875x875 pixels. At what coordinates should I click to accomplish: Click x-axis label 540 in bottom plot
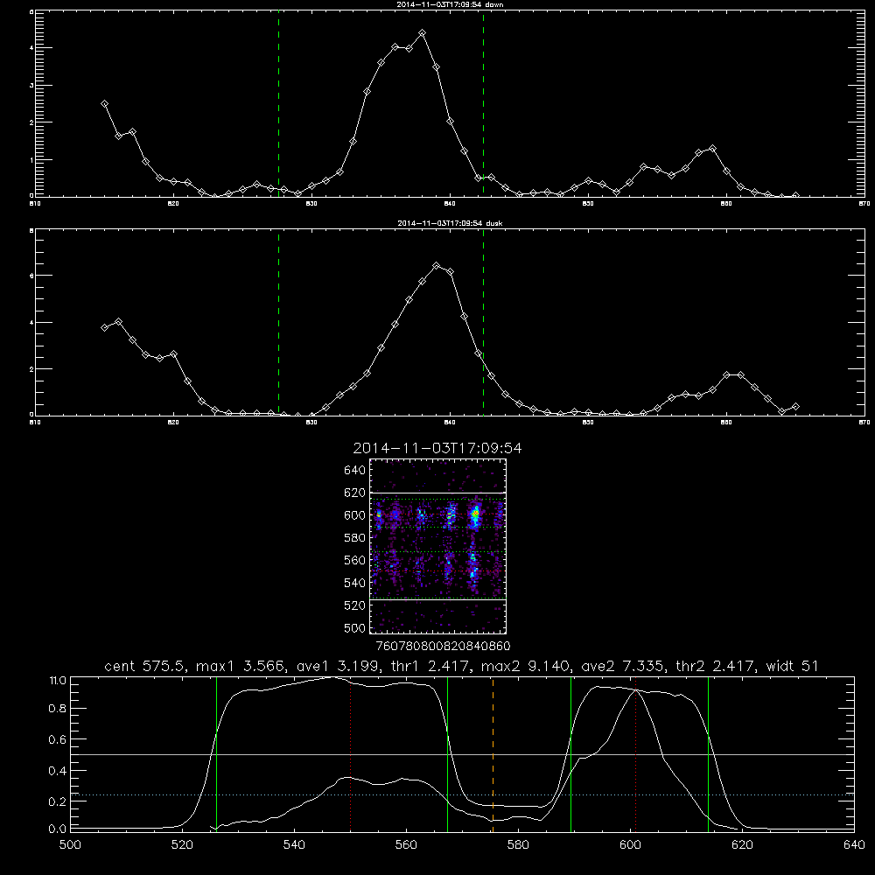pos(294,845)
